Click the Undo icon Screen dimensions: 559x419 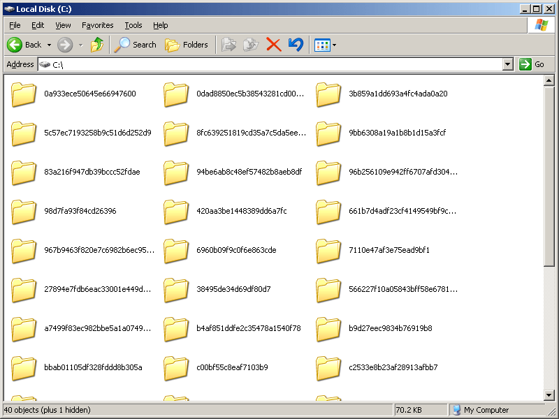point(296,45)
